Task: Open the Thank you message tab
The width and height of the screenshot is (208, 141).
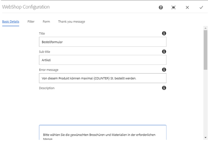Action: pos(72,22)
